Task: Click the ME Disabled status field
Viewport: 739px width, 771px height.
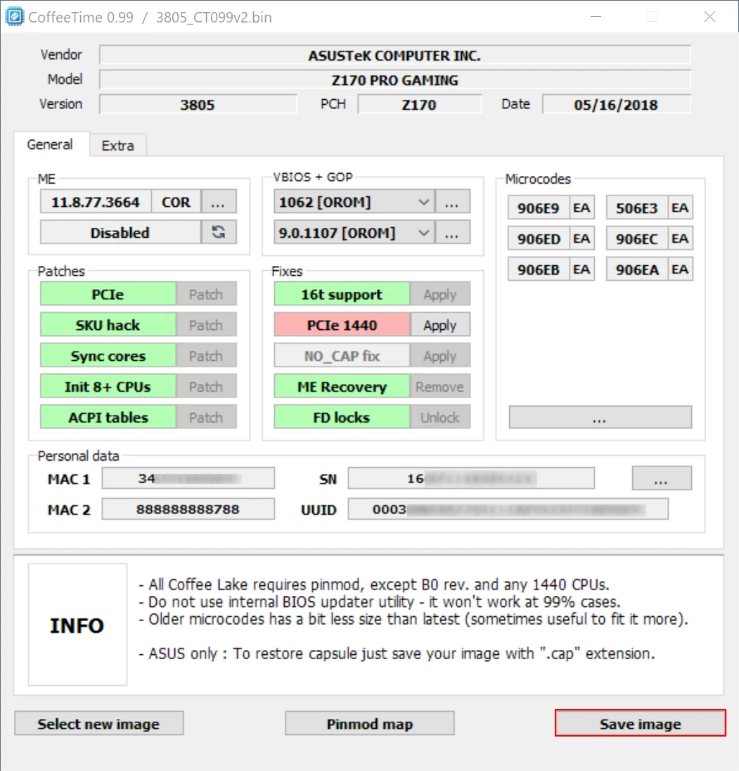Action: click(x=120, y=232)
